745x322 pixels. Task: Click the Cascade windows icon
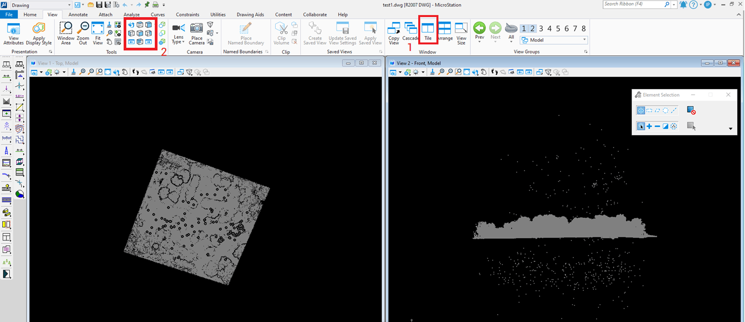[411, 31]
